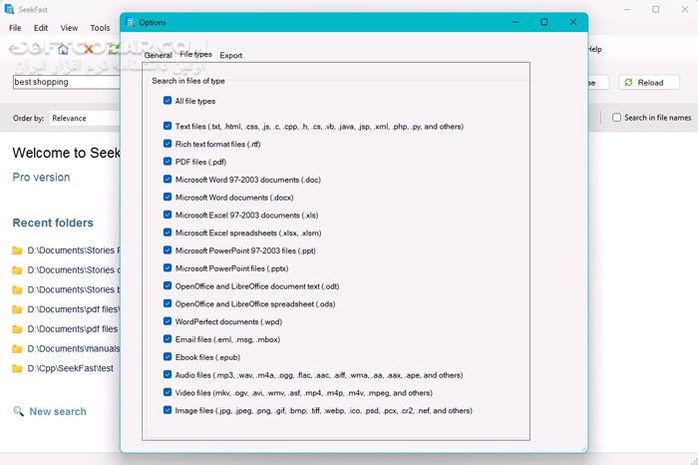Switch to the General tab in Options
Viewport: 698px width, 465px height.
click(x=158, y=55)
